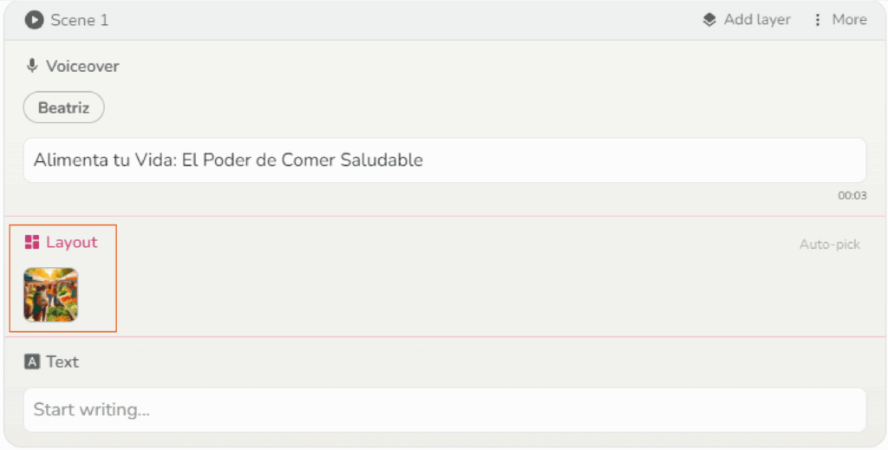Select the Scene 1 title label

pyautogui.click(x=79, y=20)
